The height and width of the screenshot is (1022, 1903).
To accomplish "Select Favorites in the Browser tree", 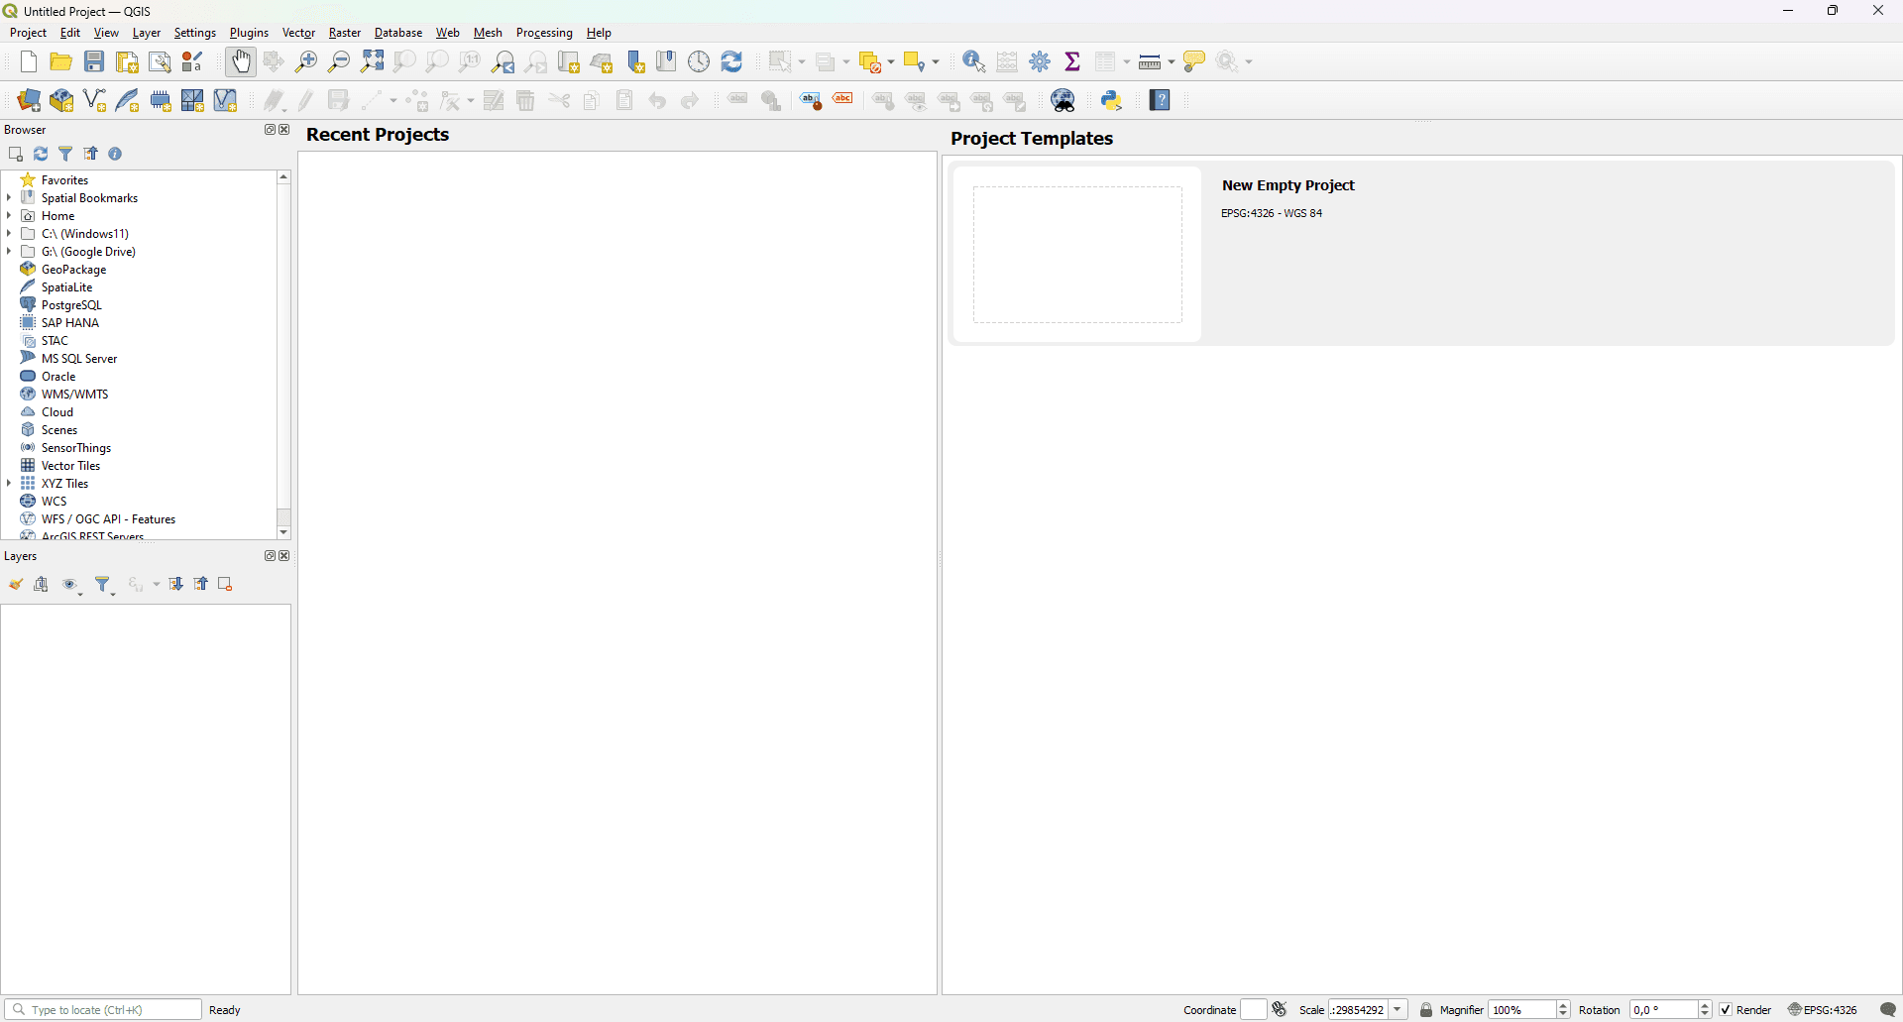I will (65, 180).
